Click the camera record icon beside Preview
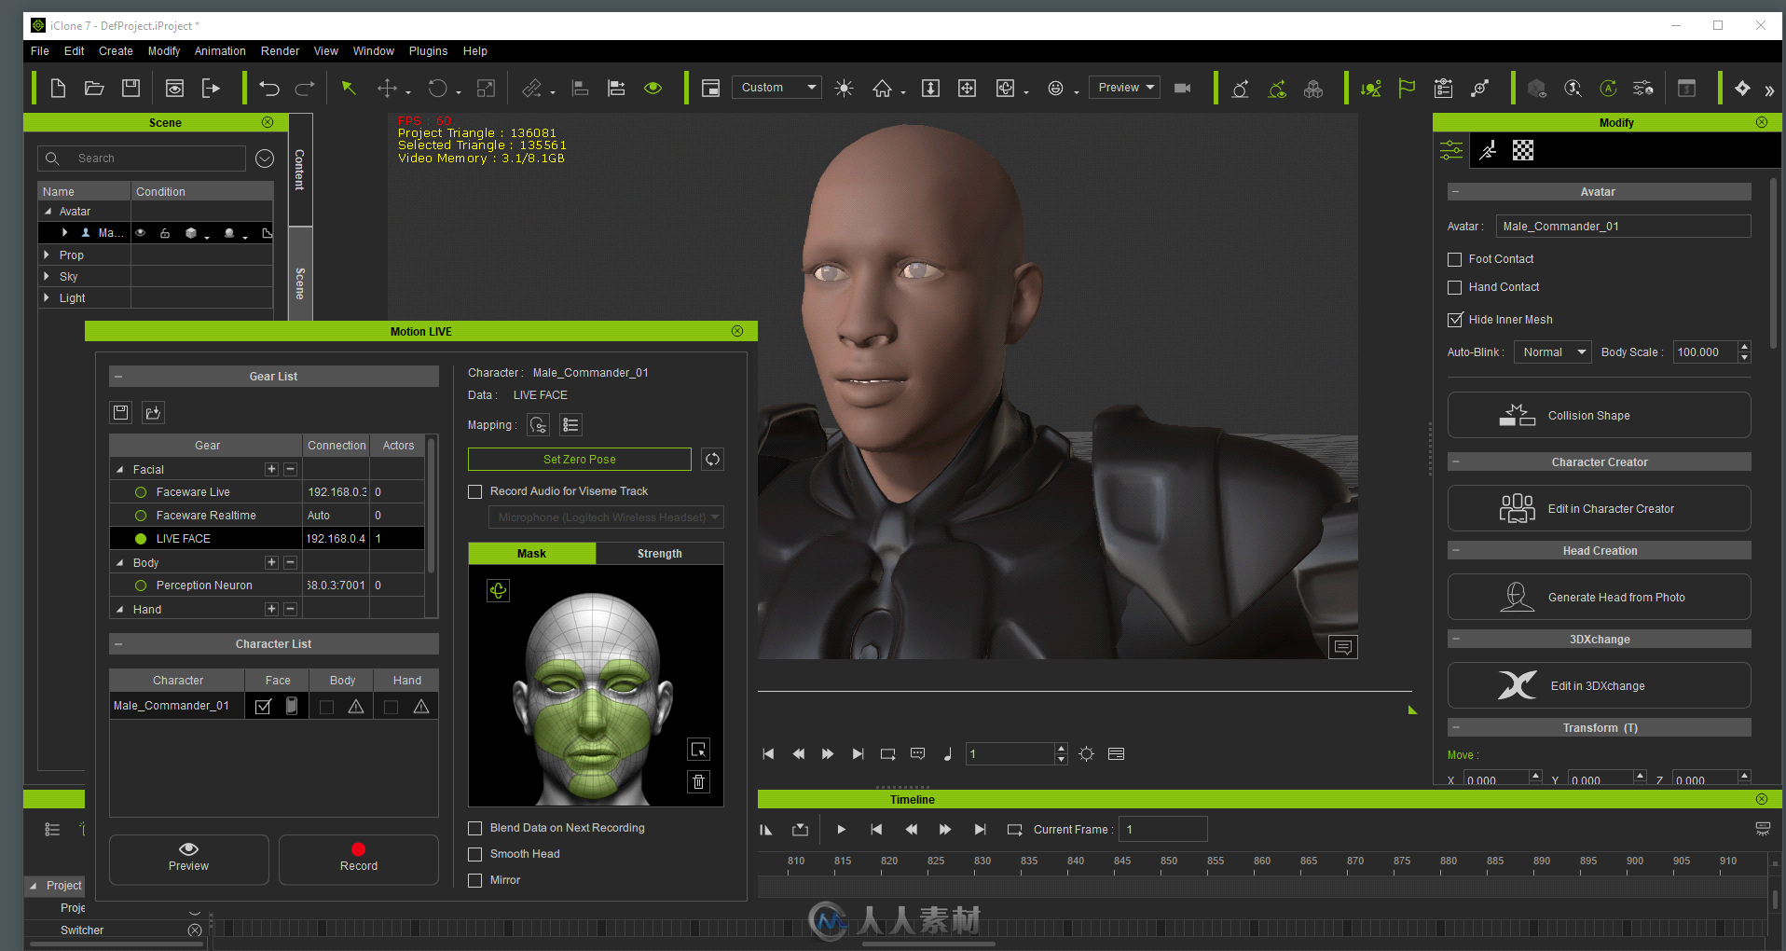The width and height of the screenshot is (1786, 951). click(x=1182, y=88)
